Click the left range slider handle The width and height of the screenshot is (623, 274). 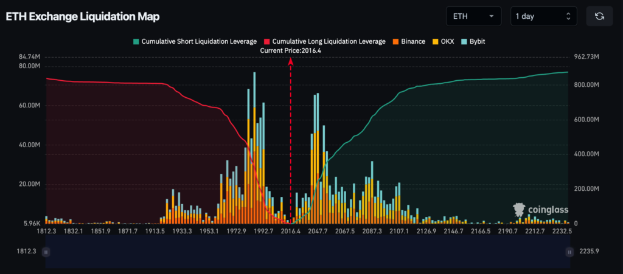click(x=46, y=252)
